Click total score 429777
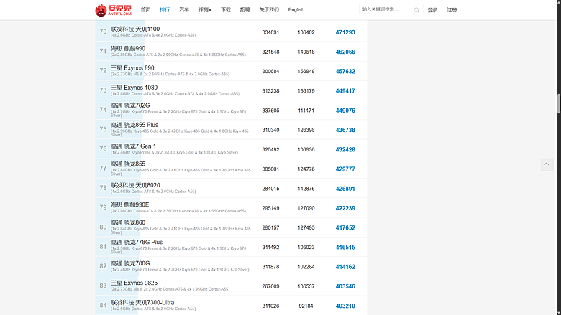Screen dimensions: 561x315 pyautogui.click(x=345, y=169)
